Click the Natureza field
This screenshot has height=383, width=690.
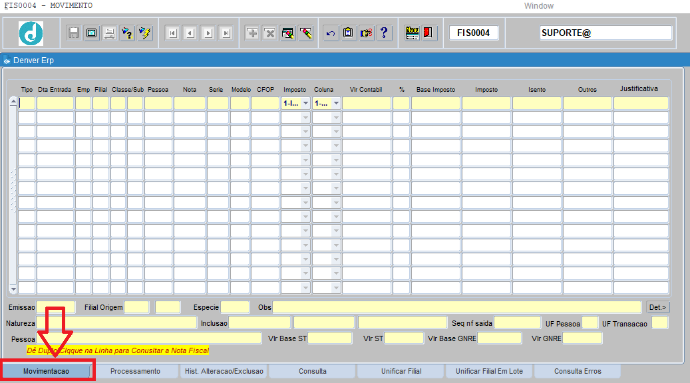coord(116,323)
